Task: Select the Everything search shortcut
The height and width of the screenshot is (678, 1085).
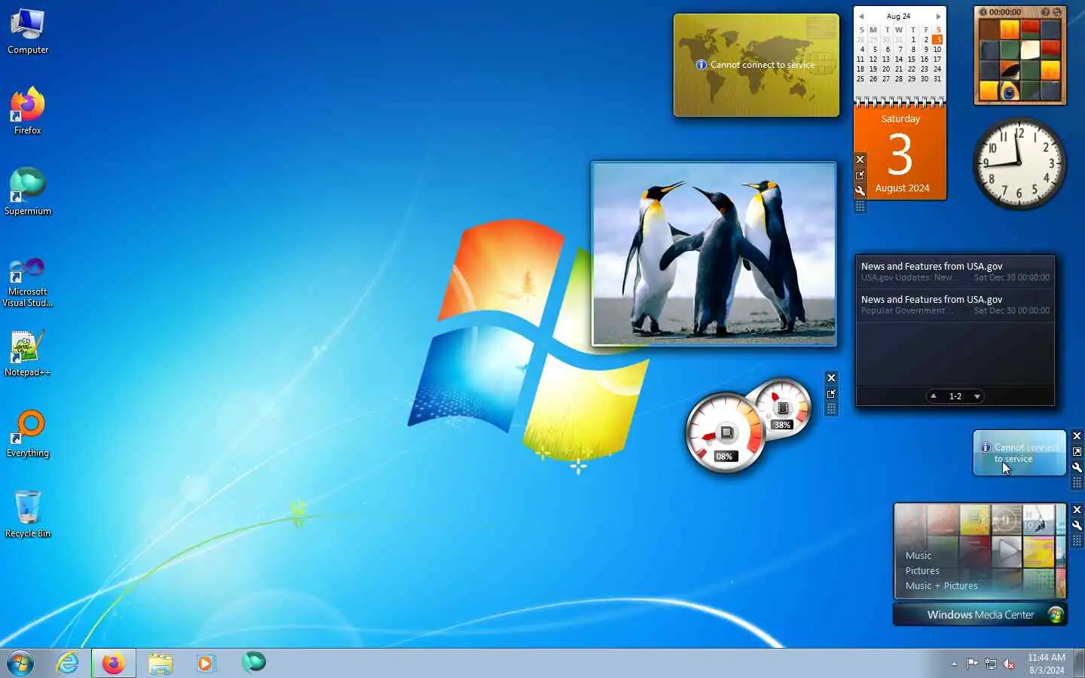Action: click(28, 434)
